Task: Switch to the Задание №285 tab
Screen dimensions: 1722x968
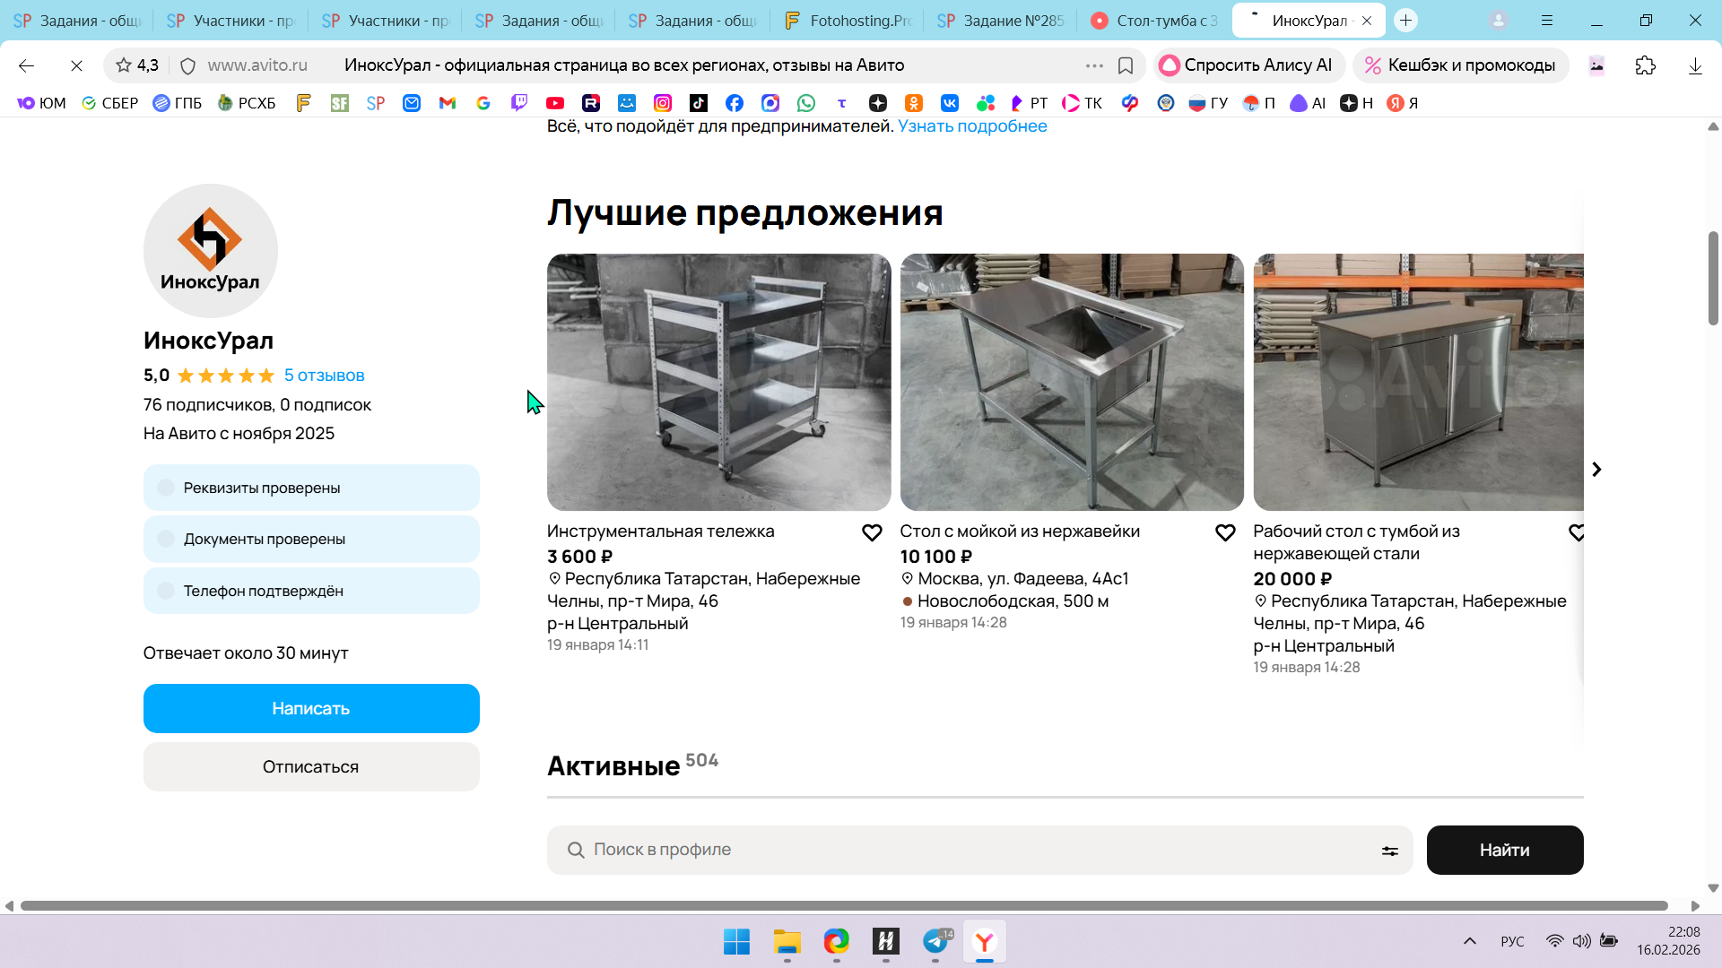Action: pos(1001,20)
